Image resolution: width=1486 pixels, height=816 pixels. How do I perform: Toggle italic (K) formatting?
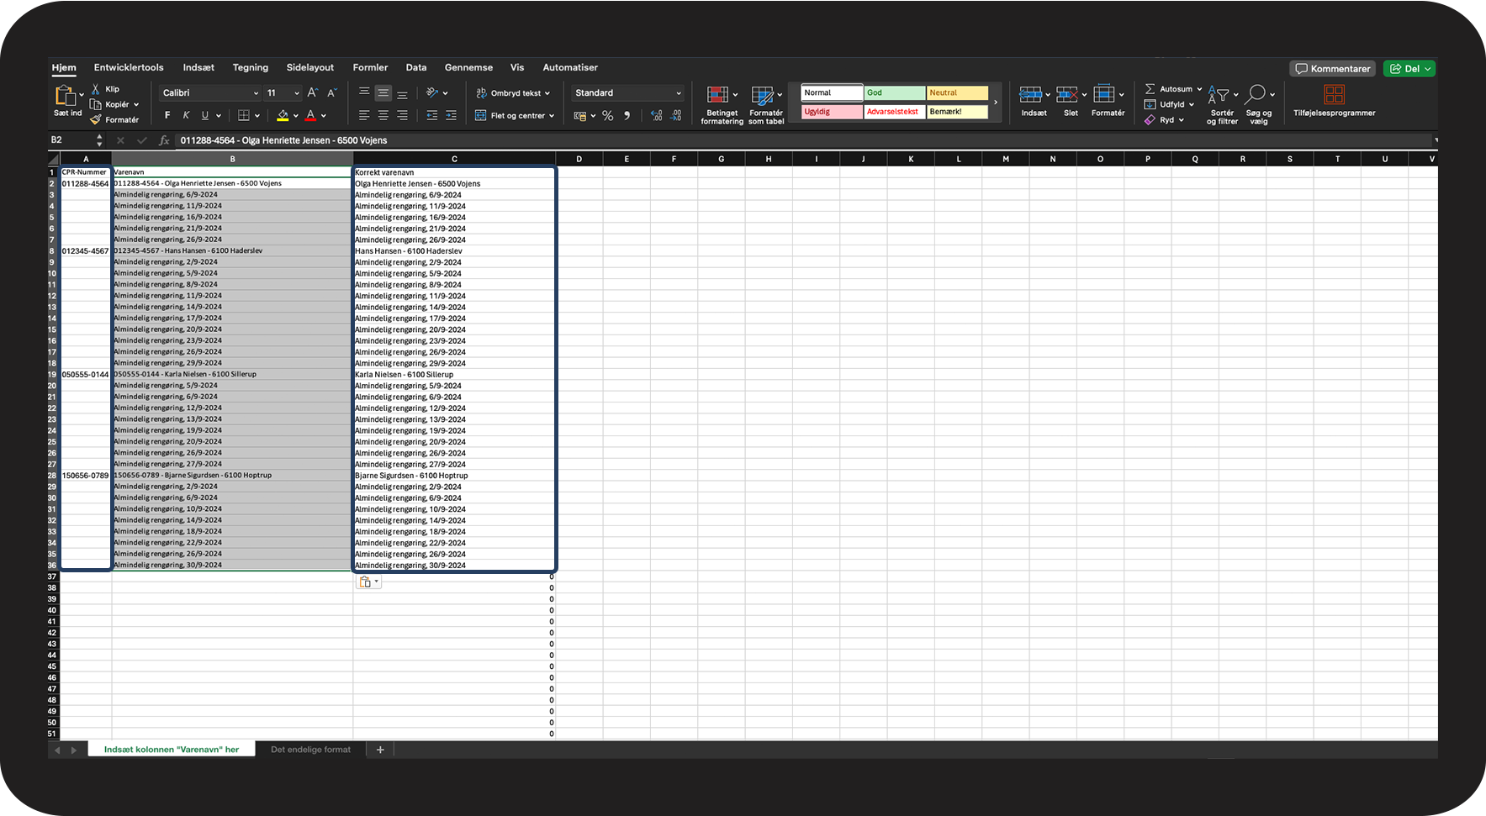[186, 116]
